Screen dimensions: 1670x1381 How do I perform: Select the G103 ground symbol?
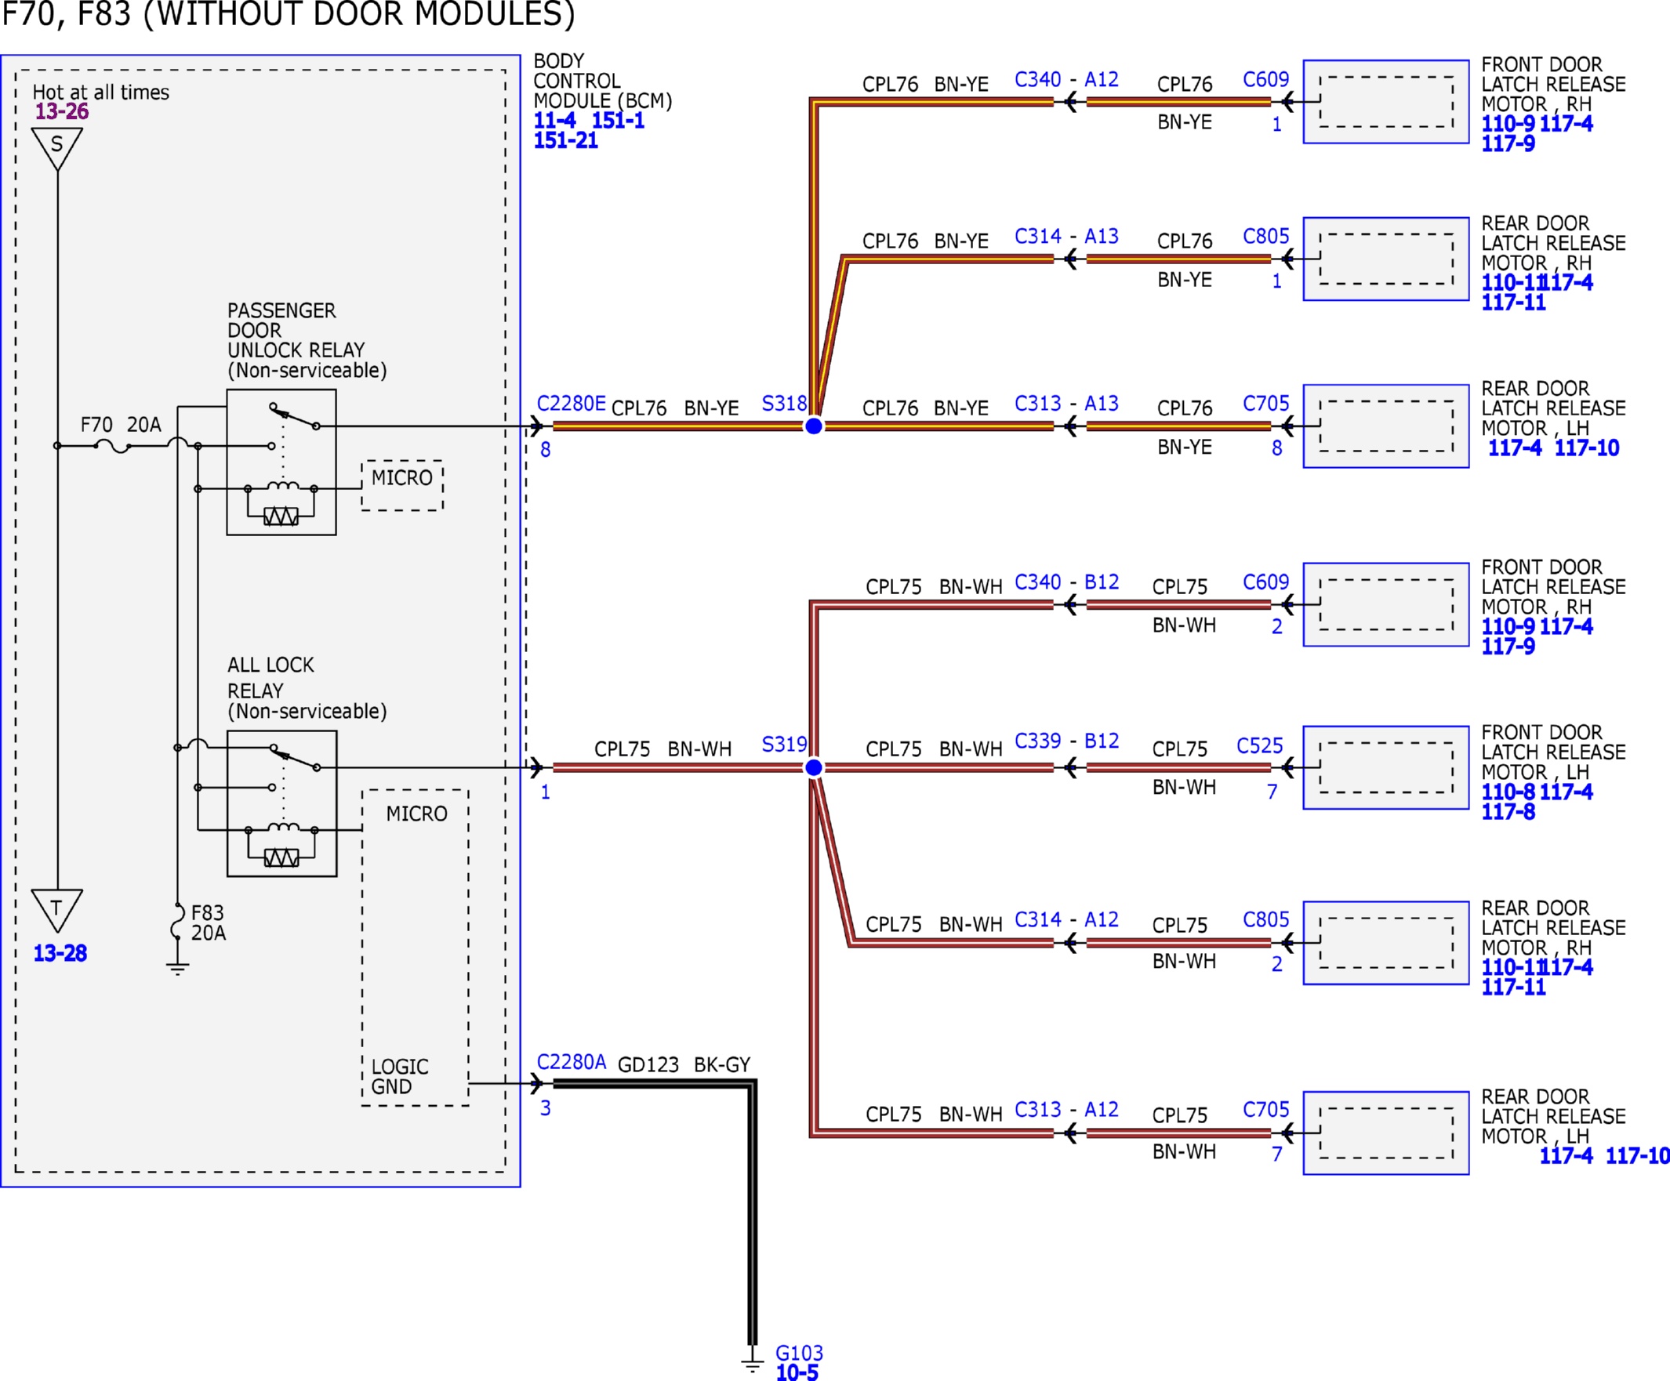coord(753,1361)
